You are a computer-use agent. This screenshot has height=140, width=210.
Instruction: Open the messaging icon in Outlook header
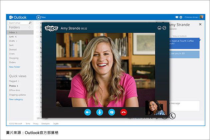tap(177, 17)
